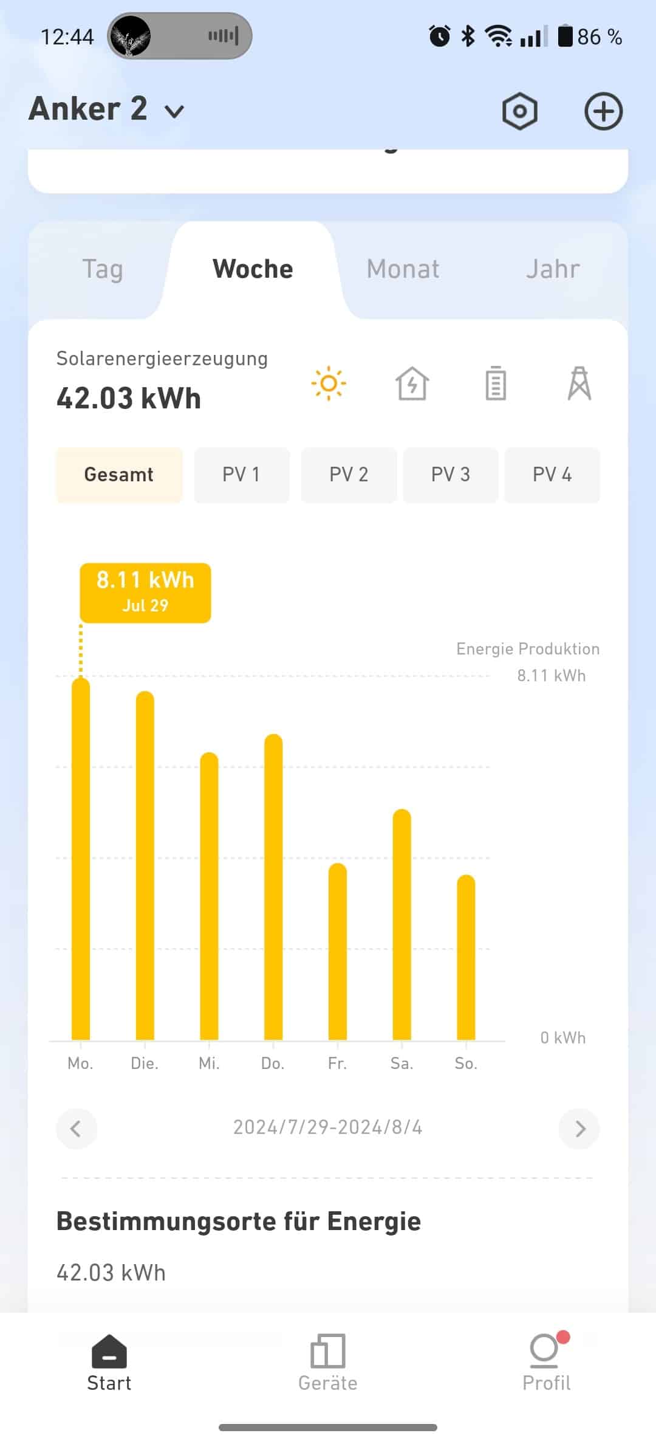This screenshot has width=656, height=1444.
Task: Switch to the Tag tab
Action: tap(103, 269)
